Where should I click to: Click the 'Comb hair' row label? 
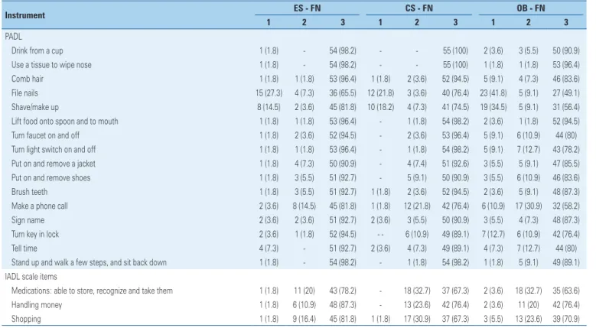pyautogui.click(x=28, y=79)
